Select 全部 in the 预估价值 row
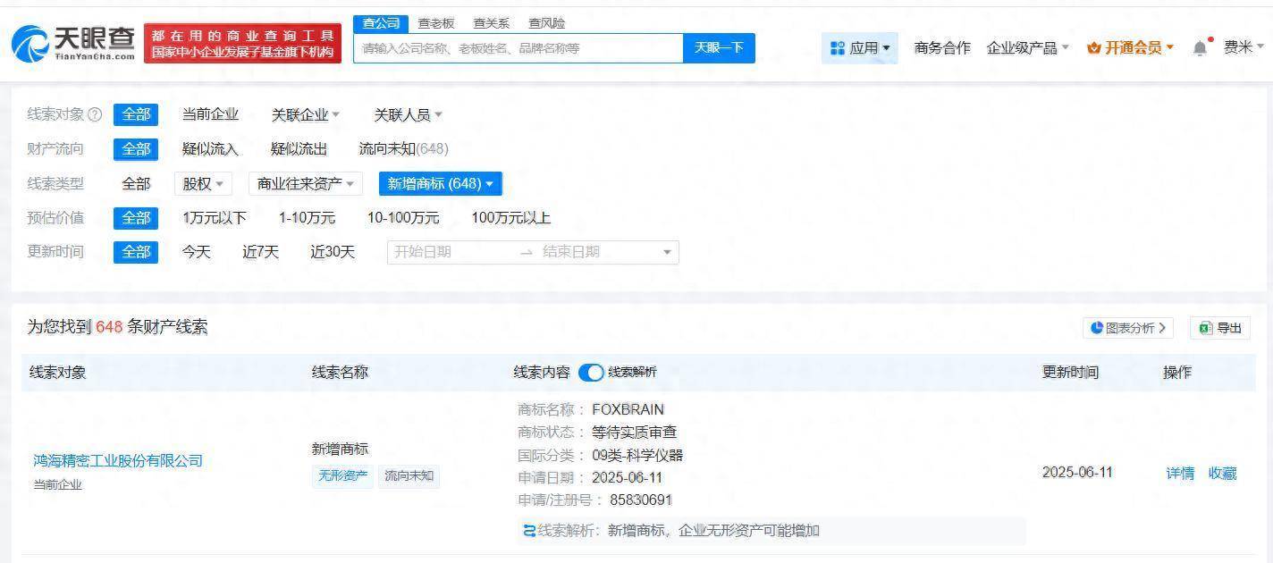 click(x=136, y=218)
